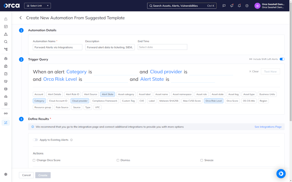Open the alerts triangle sidebar icon

[x=6, y=34]
